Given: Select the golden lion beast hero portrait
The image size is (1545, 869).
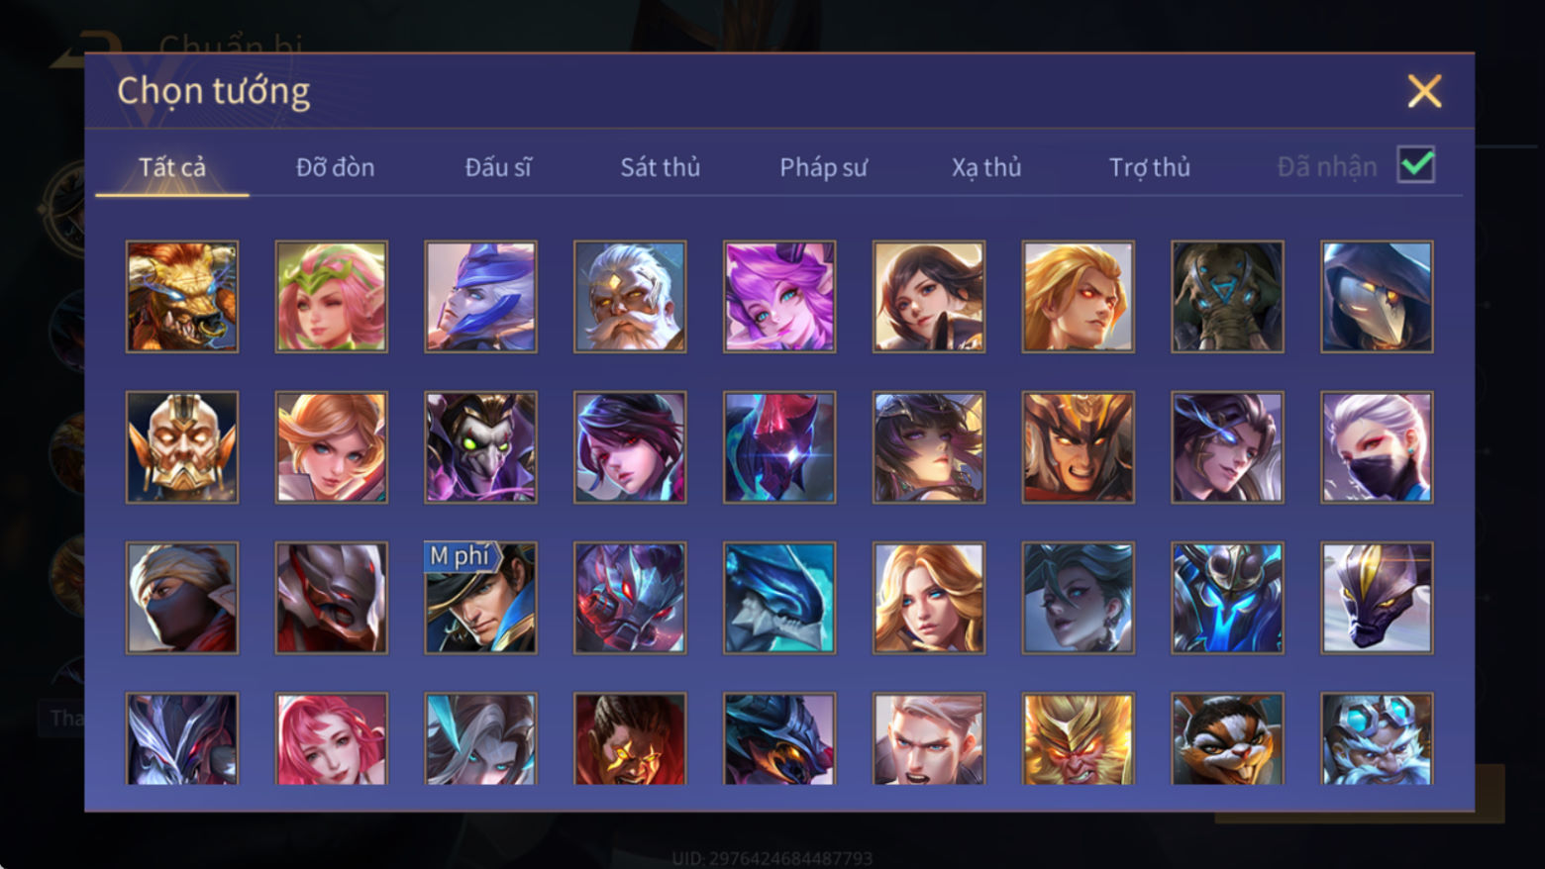Looking at the screenshot, I should tap(182, 297).
